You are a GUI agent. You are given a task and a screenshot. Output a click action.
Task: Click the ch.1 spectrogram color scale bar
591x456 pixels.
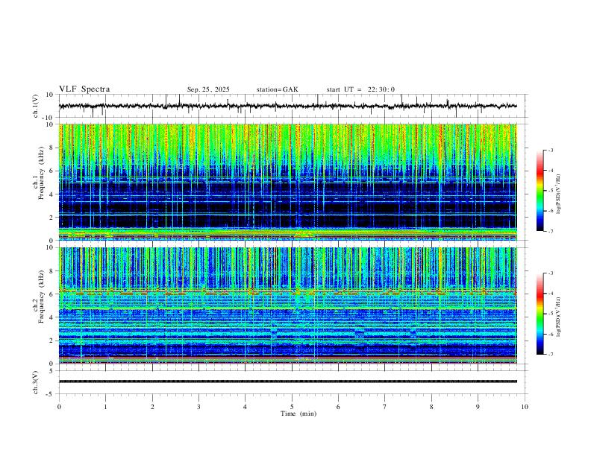coord(540,190)
